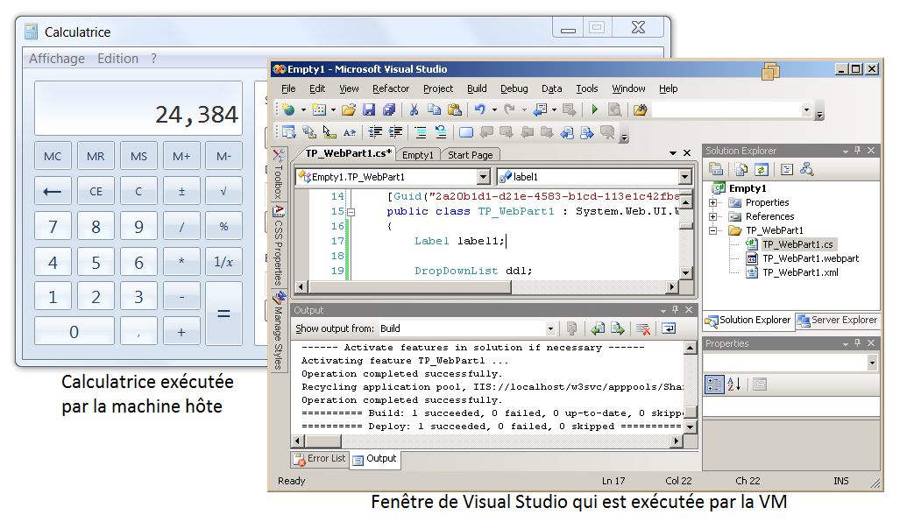Screen dimensions: 914x522
Task: Click the Save All icon
Action: point(389,109)
